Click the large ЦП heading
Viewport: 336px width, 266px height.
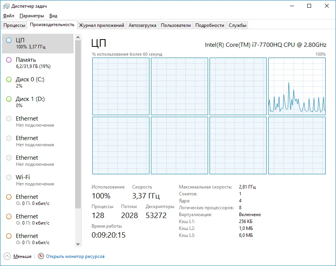tap(98, 43)
